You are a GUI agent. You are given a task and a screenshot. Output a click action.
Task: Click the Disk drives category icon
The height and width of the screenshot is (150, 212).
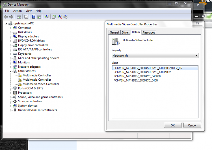15,32
